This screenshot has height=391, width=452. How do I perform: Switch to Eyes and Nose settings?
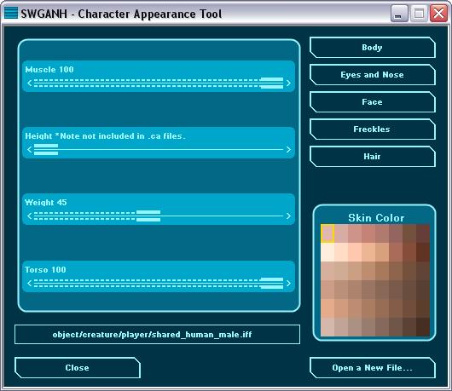click(x=372, y=75)
